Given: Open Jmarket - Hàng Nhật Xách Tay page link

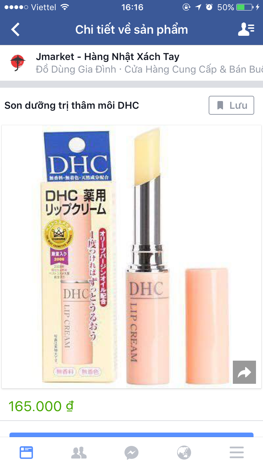Looking at the screenshot, I should [x=108, y=56].
